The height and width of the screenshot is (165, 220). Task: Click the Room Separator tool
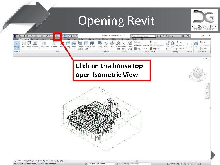142,45
